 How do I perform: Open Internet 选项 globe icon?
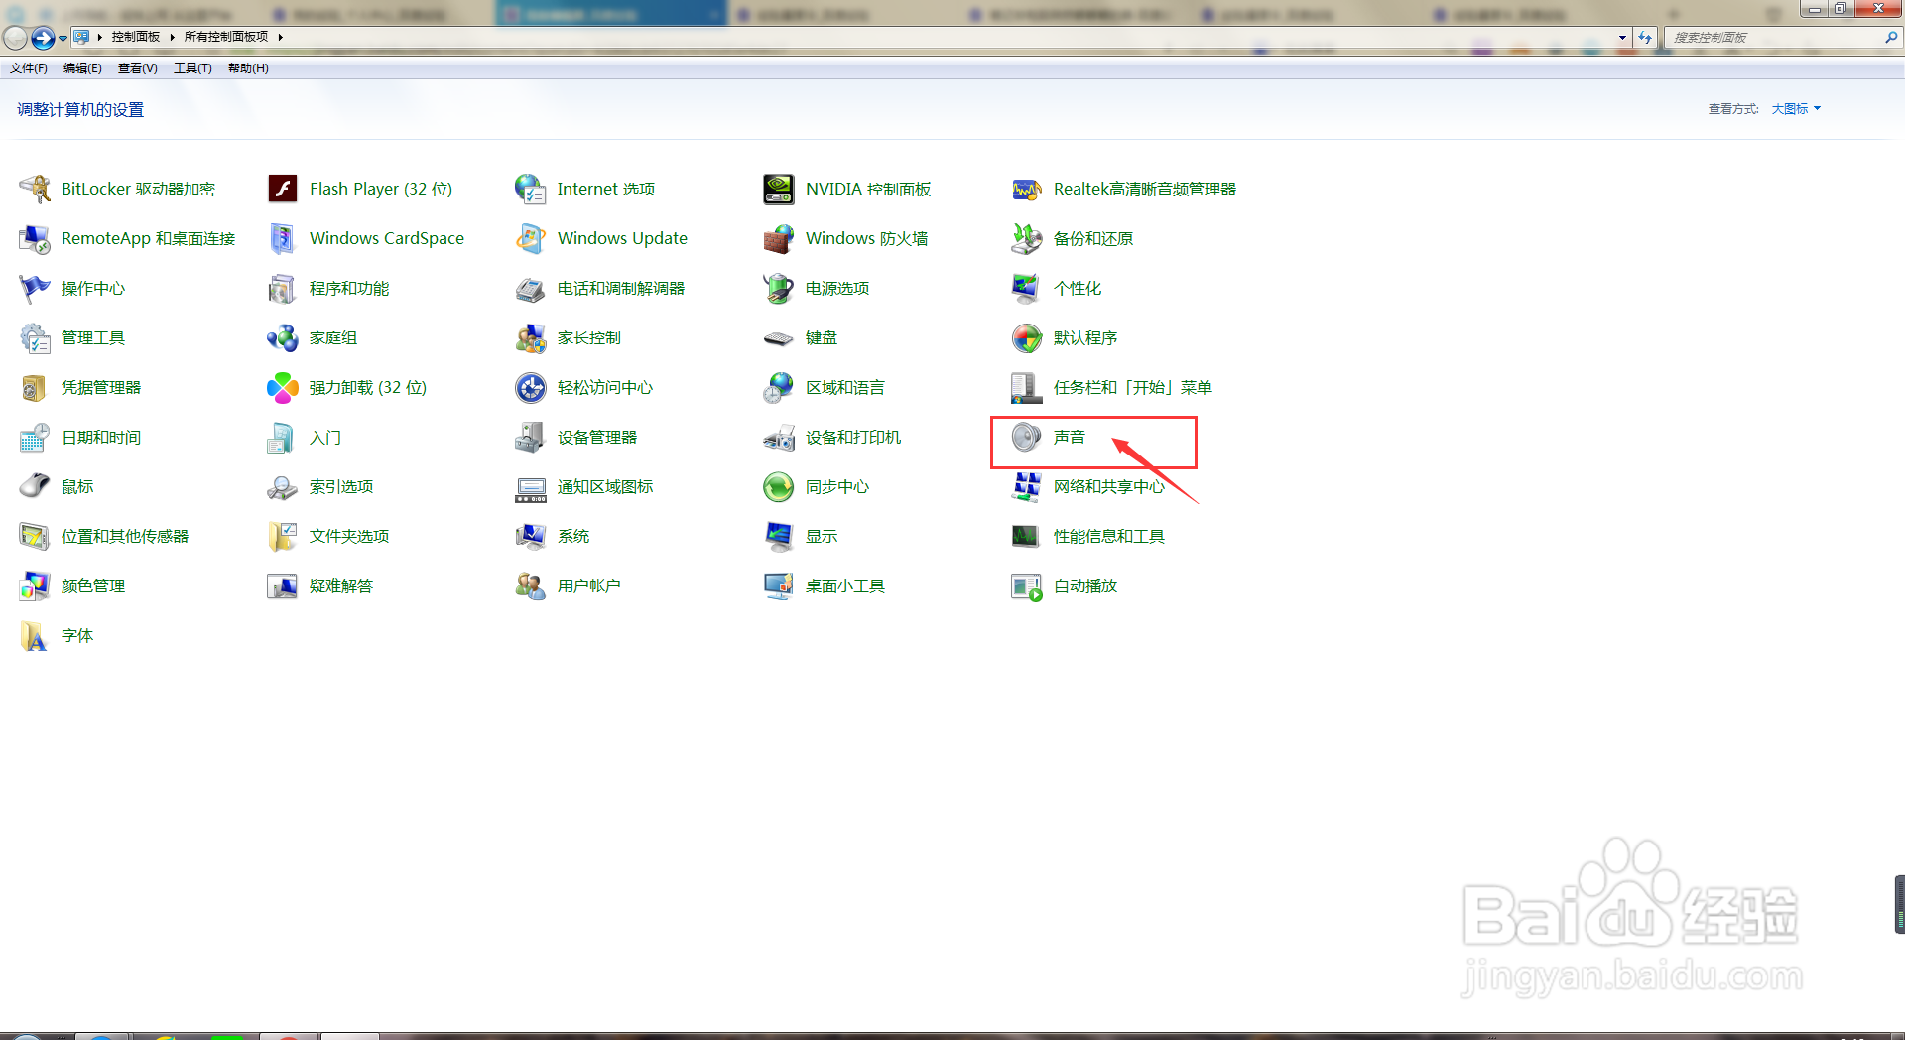(531, 189)
